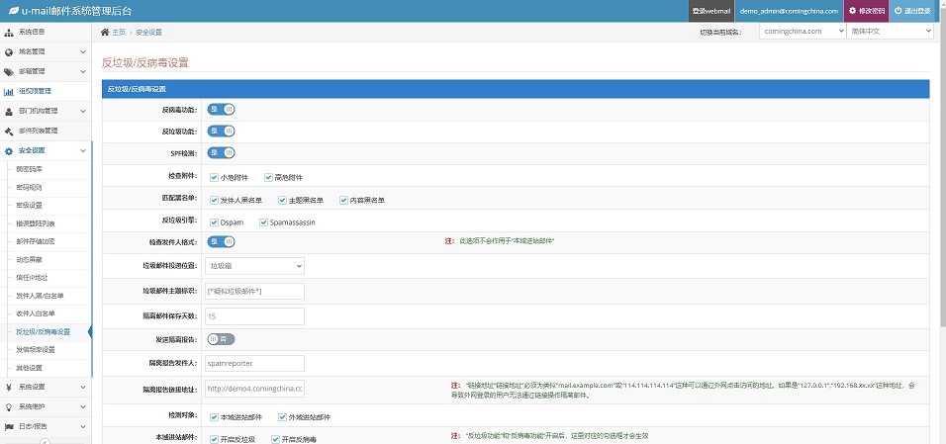946x444 pixels.
Task: Click the 修改密码 button label
Action: click(x=872, y=11)
